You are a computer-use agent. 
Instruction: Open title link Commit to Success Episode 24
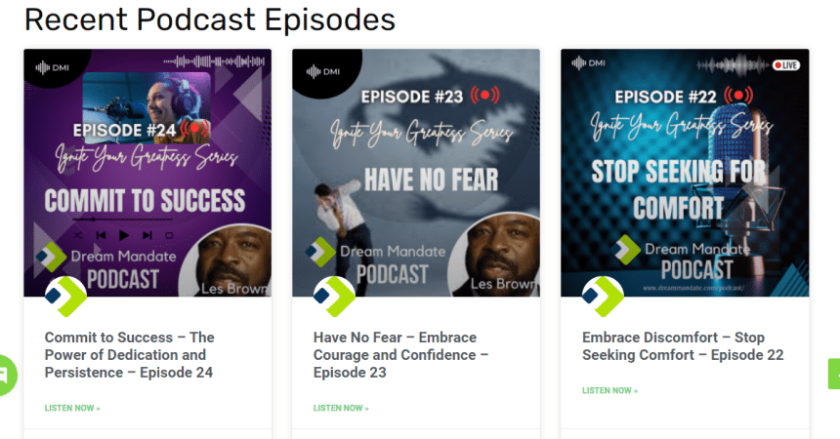tap(130, 355)
